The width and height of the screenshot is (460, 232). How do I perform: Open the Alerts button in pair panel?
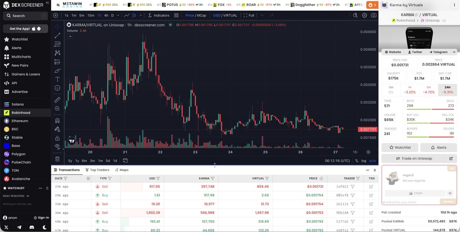439,147
